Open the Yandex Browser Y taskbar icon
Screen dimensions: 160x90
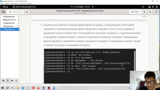click(28, 88)
